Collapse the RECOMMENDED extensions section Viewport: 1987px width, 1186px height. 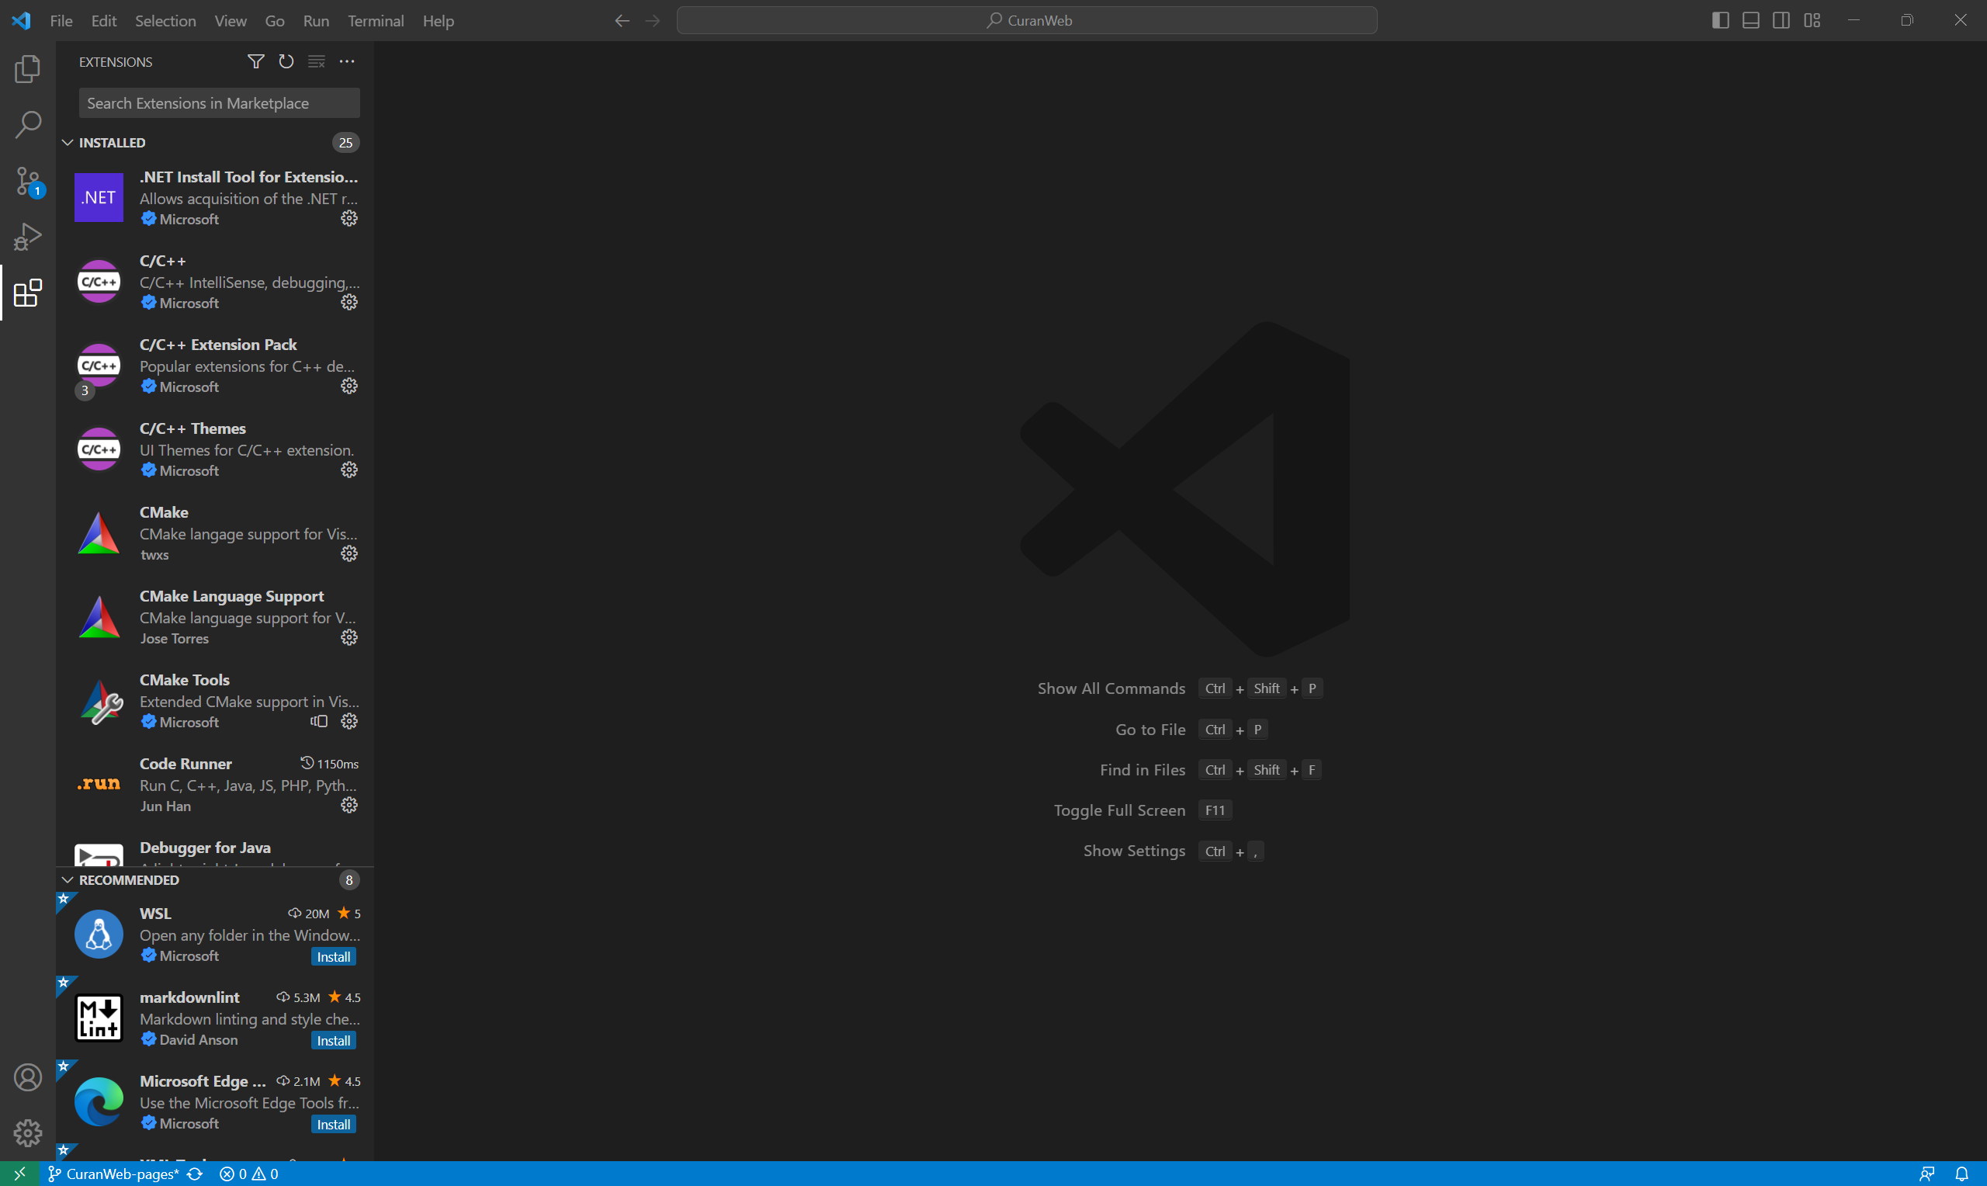click(67, 880)
